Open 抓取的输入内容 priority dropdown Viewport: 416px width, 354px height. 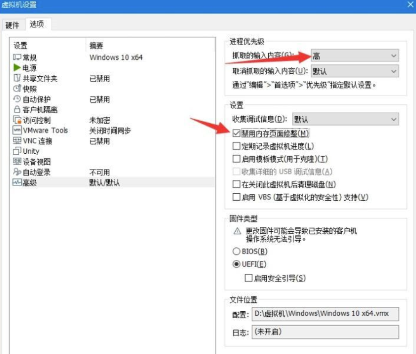tap(355, 55)
